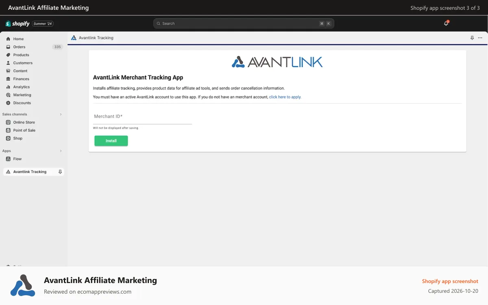Screen dimensions: 488x305
Task: Click the 'Avantlink Tracking' header title
Action: (x=96, y=38)
